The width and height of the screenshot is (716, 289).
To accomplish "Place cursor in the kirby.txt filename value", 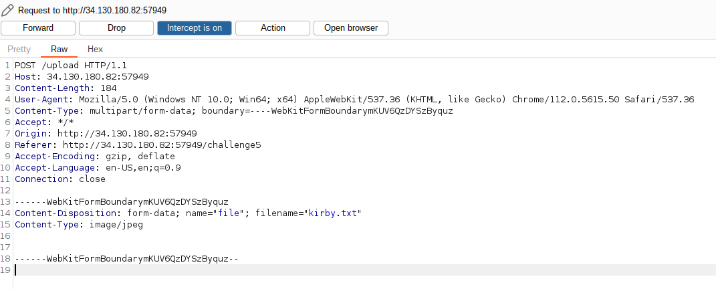I will click(x=334, y=213).
